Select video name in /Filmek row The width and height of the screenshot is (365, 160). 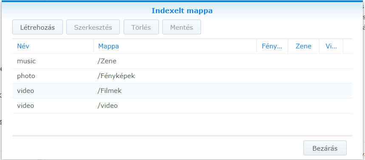point(25,91)
